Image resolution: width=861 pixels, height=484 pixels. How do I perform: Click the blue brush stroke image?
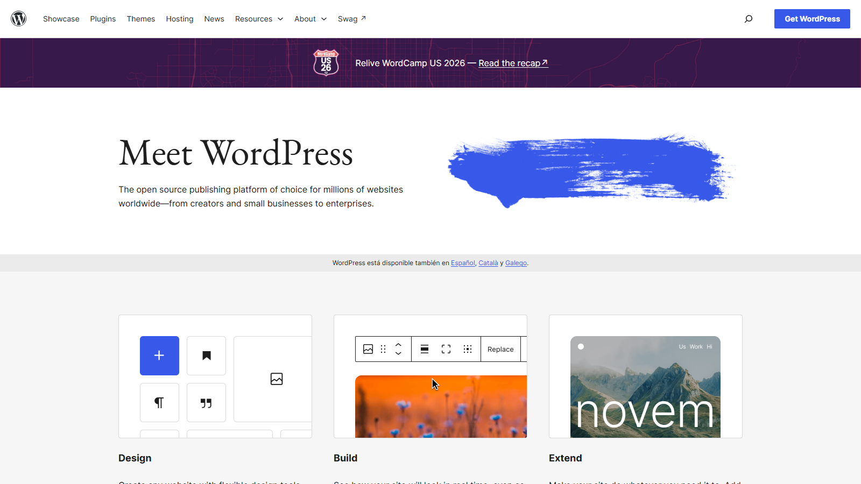click(x=591, y=170)
